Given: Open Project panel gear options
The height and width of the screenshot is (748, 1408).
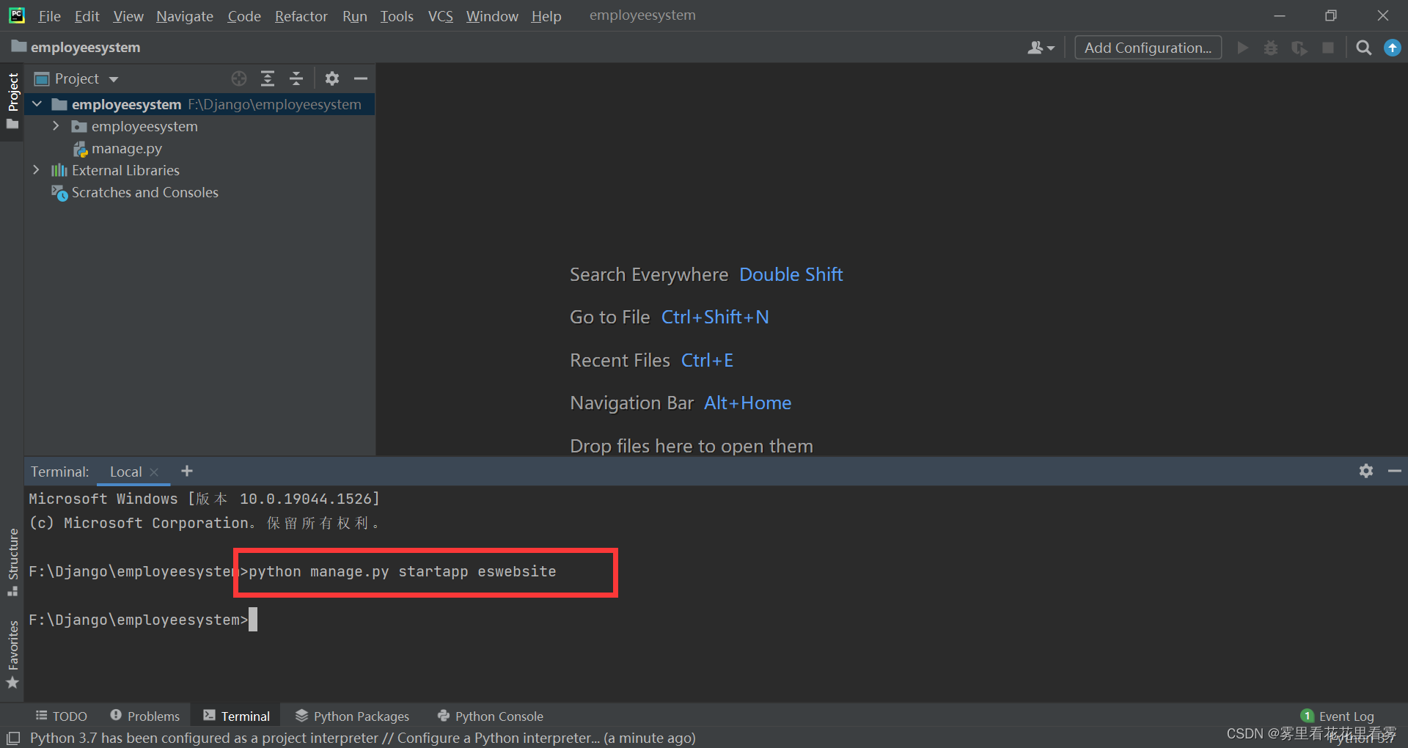Looking at the screenshot, I should [x=332, y=78].
